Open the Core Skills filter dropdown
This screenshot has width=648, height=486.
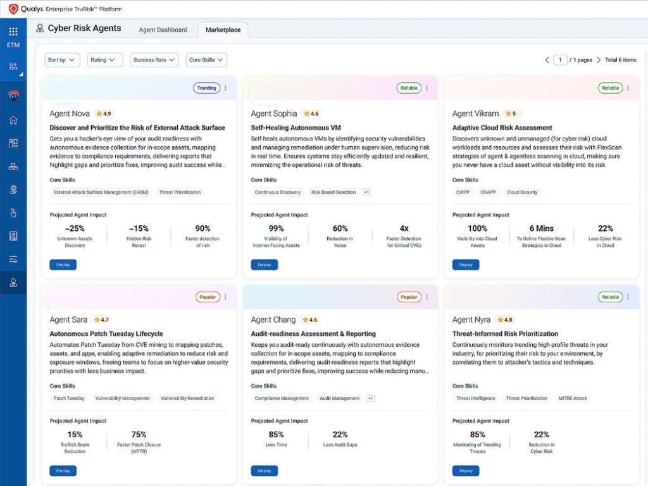point(206,60)
